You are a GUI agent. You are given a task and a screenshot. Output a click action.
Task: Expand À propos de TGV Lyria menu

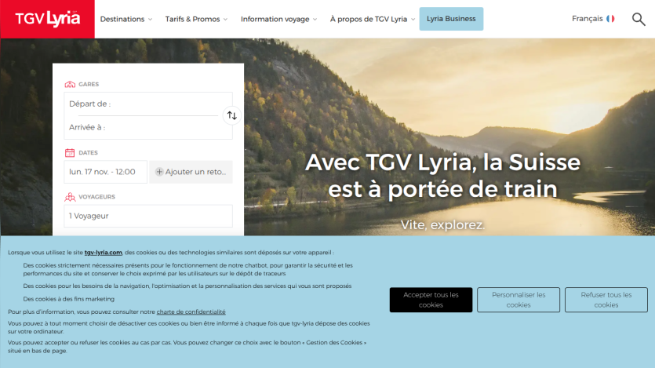372,19
